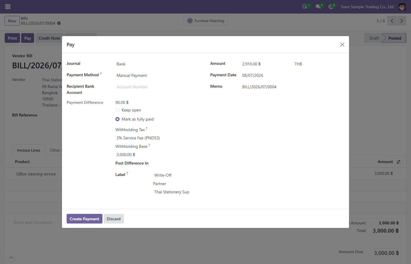The height and width of the screenshot is (264, 411).
Task: Open the apps grid home menu
Action: 8,6
